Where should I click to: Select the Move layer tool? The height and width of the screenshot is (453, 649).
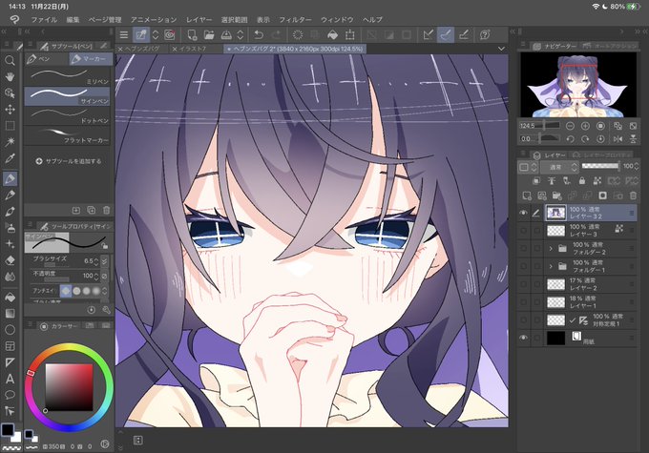point(10,110)
